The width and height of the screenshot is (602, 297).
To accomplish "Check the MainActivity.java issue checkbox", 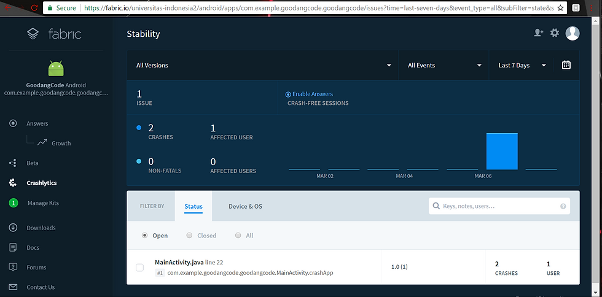I will tap(140, 268).
